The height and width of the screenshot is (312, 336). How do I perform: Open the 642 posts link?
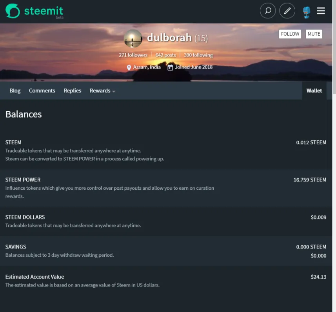165,55
